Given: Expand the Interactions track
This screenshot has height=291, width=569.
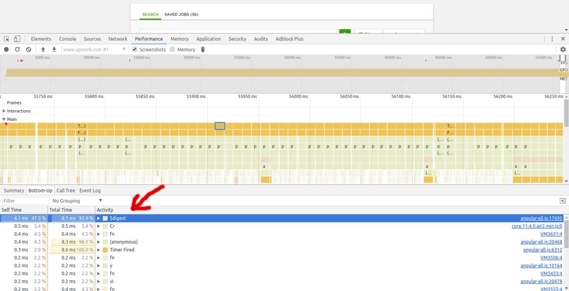Looking at the screenshot, I should pos(4,111).
